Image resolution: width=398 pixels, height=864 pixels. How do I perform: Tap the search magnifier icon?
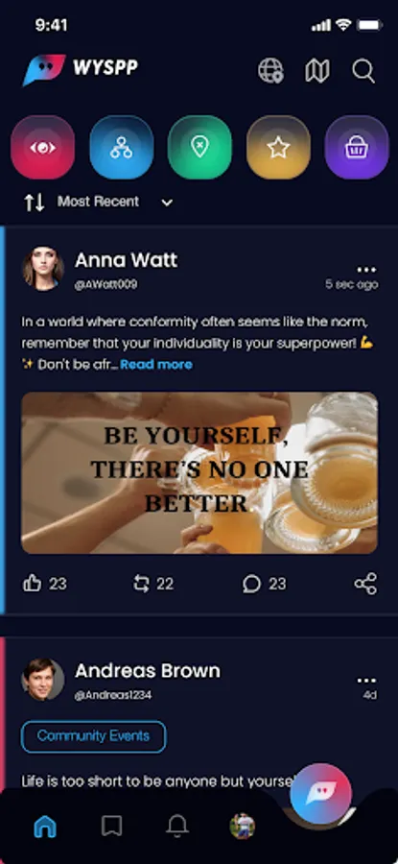[x=363, y=71]
